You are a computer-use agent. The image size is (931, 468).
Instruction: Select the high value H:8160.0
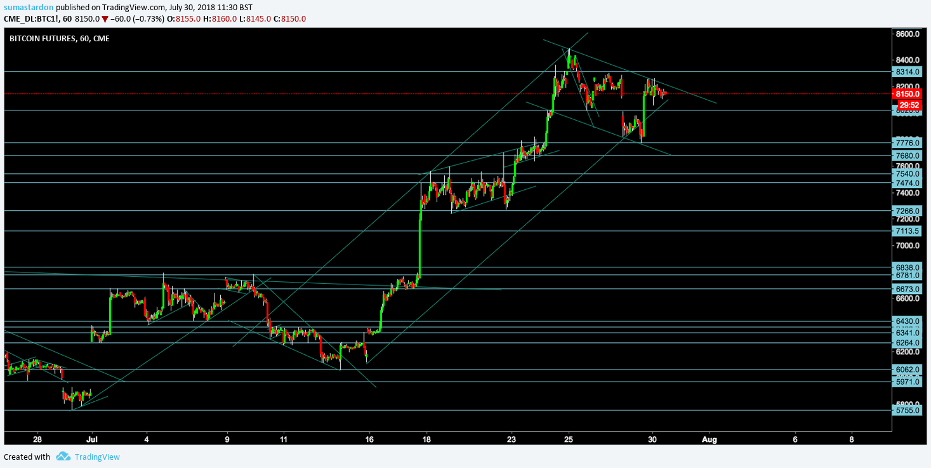[221, 18]
